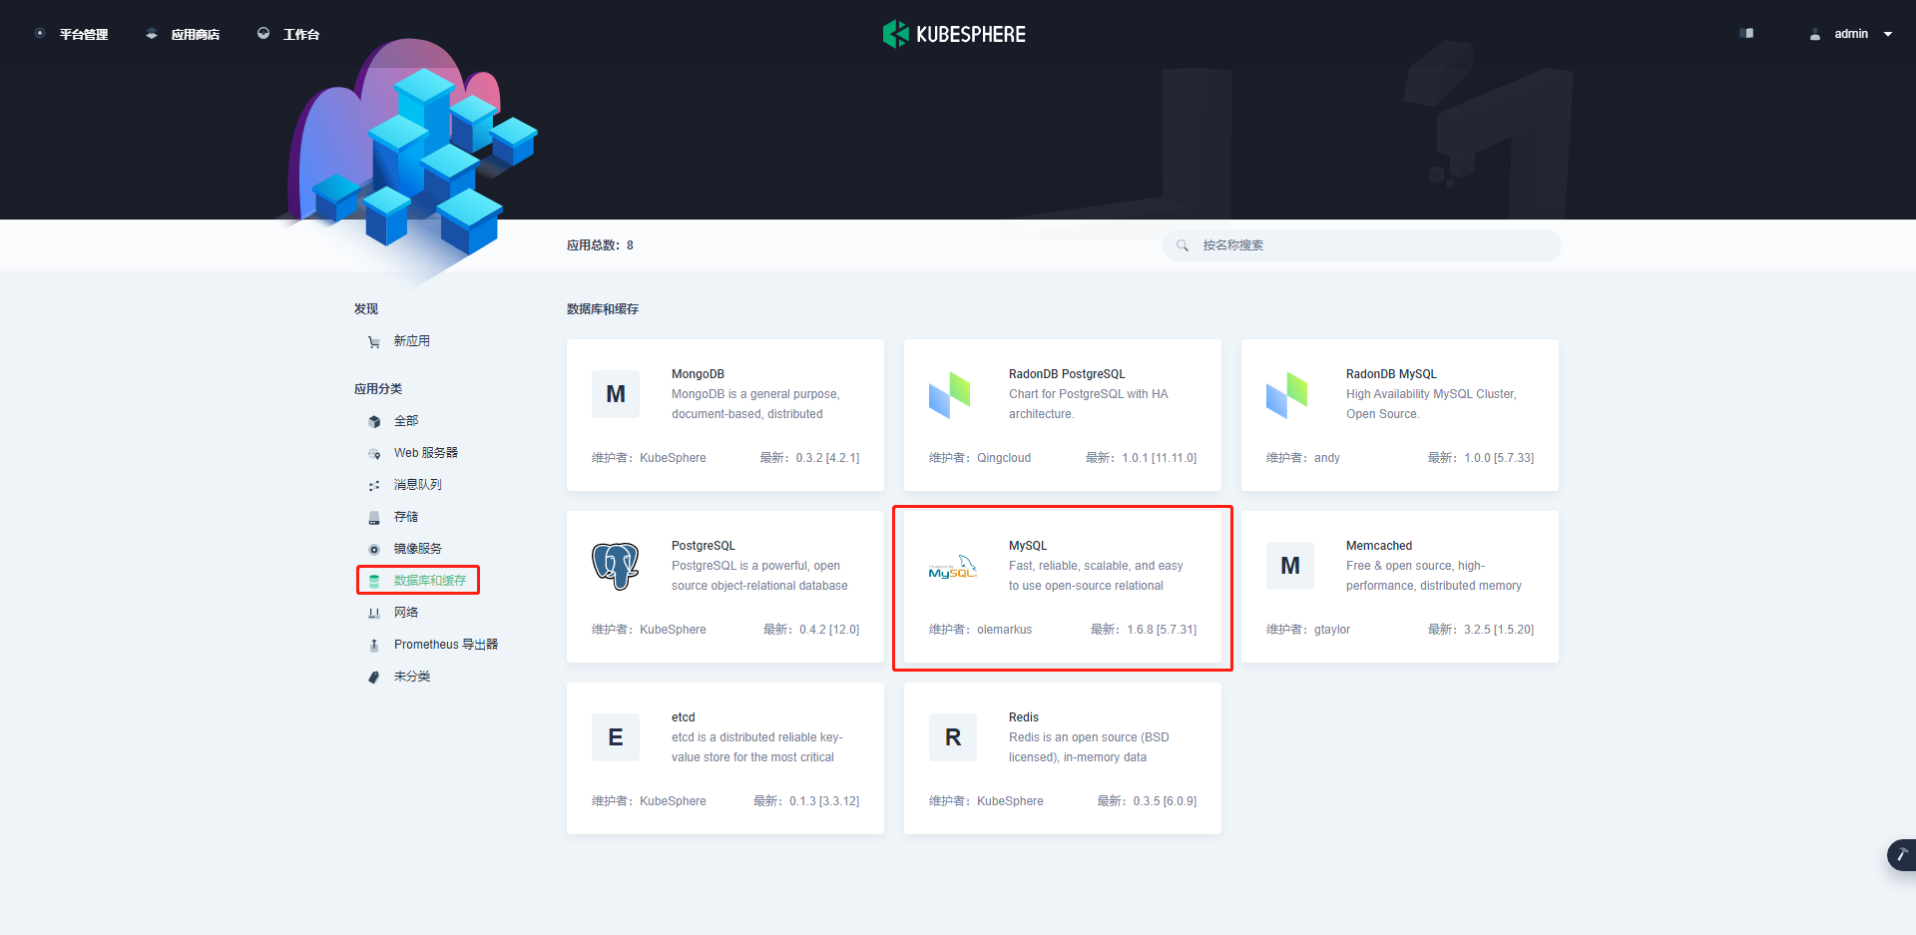Click the PostgreSQL elephant icon
The height and width of the screenshot is (935, 1916).
tap(616, 566)
